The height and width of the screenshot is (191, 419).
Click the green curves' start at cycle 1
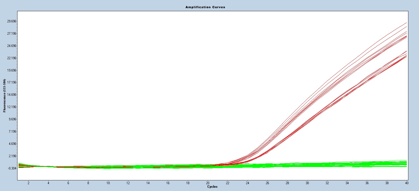click(19, 164)
